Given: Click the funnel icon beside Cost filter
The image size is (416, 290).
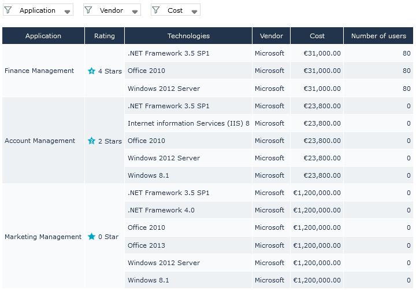Looking at the screenshot, I should click(155, 10).
